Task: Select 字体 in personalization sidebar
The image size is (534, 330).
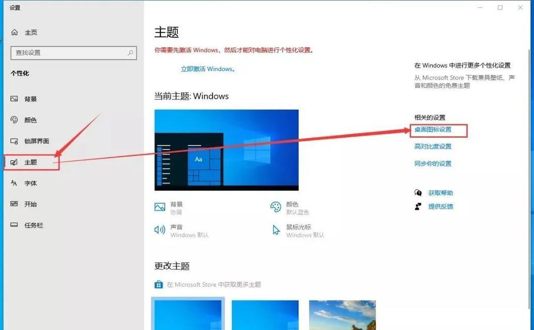Action: click(x=30, y=183)
